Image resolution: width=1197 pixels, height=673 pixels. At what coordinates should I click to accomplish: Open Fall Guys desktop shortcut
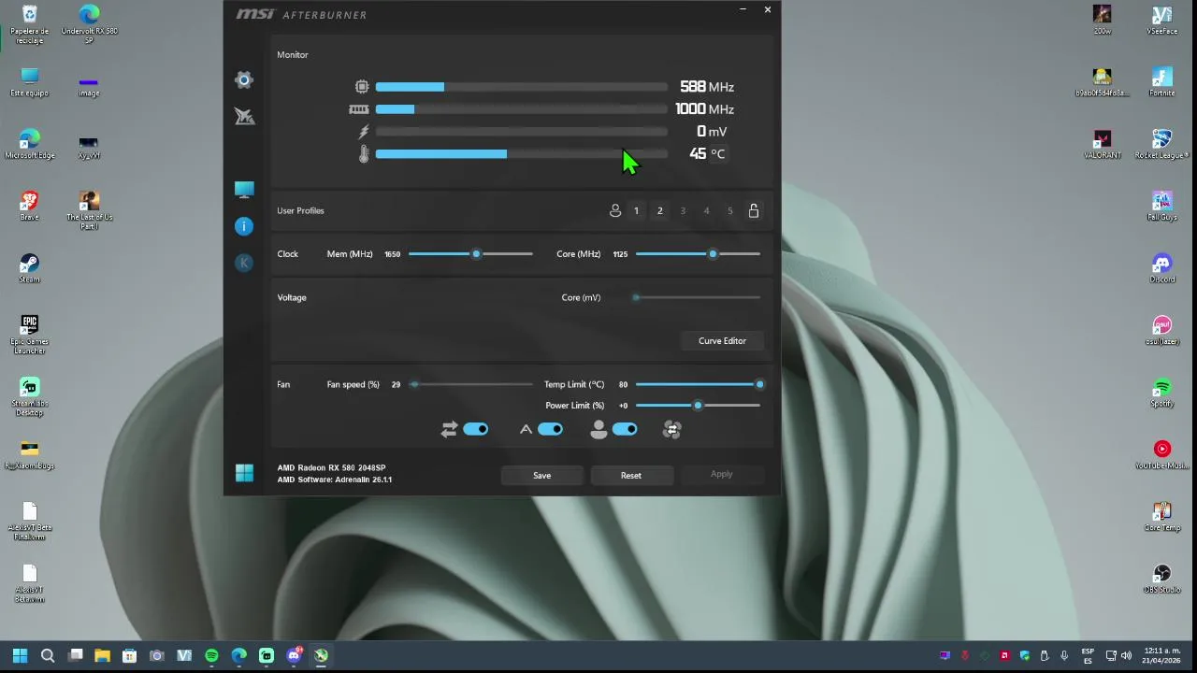tap(1162, 207)
